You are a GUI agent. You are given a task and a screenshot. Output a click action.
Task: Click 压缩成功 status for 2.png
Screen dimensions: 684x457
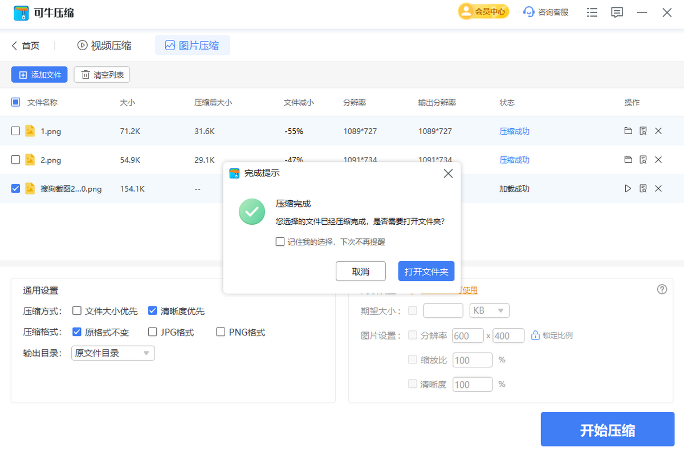click(x=515, y=160)
